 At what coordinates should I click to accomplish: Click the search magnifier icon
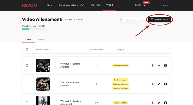point(123,20)
